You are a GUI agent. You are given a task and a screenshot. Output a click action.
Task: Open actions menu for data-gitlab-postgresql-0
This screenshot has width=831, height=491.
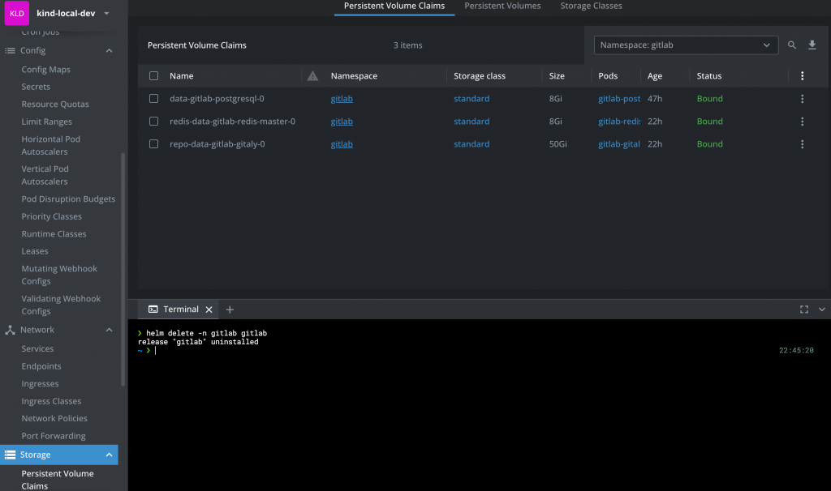point(802,98)
